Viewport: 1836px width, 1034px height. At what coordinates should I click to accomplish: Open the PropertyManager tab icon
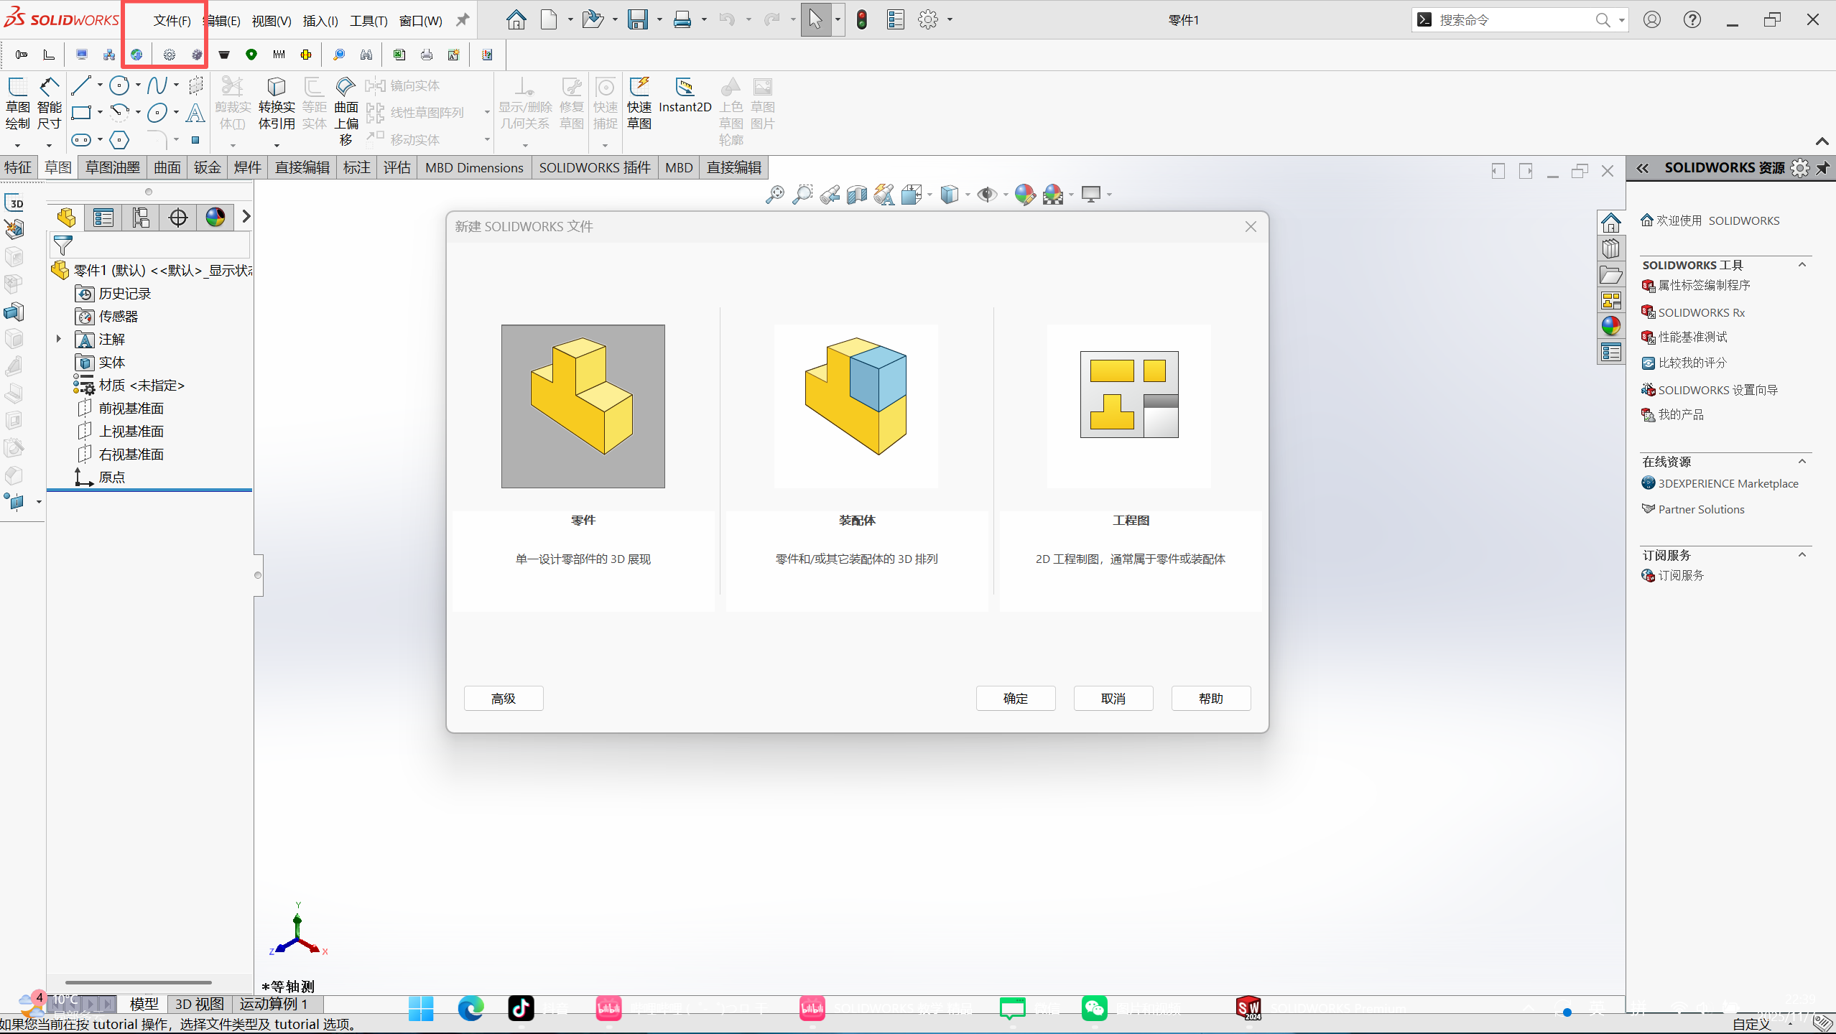pos(103,217)
